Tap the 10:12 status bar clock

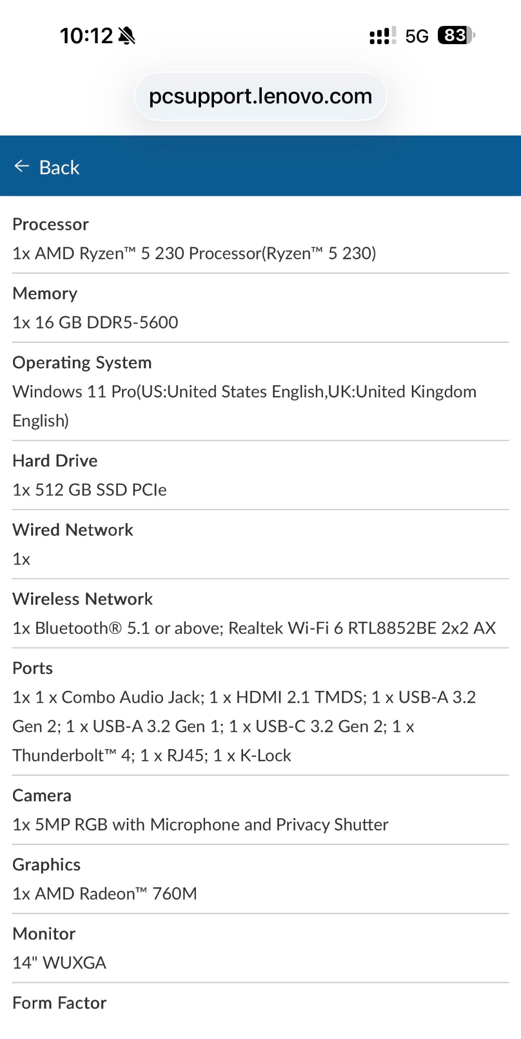click(x=86, y=36)
